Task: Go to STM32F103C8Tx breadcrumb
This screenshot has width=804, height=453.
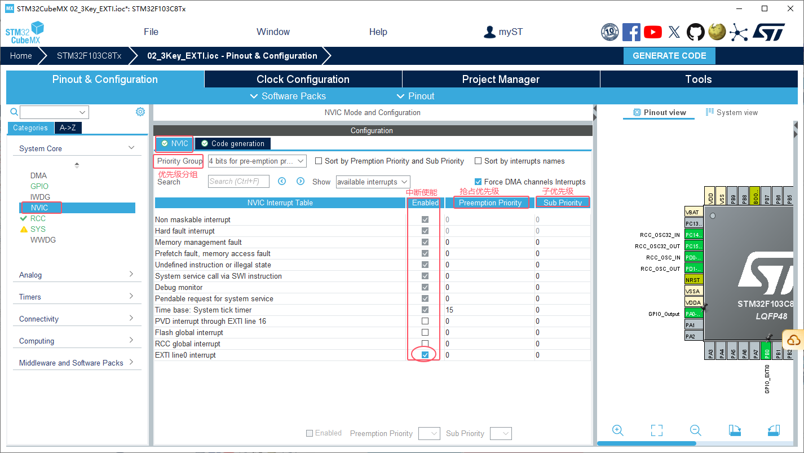Action: (89, 56)
